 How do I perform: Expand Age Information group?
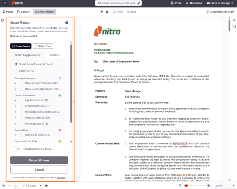16,100
